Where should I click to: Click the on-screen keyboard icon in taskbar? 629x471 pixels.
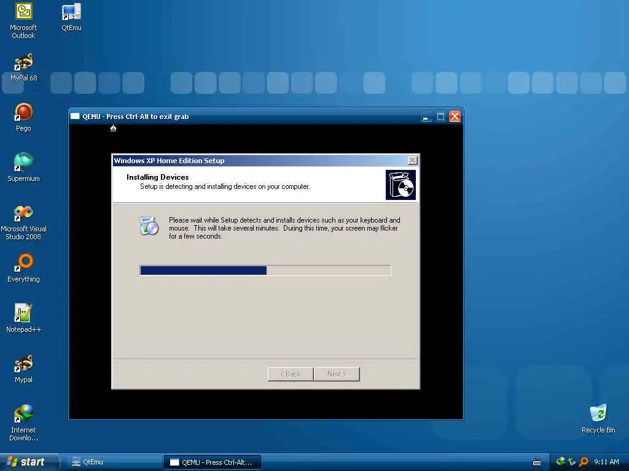coord(537,462)
